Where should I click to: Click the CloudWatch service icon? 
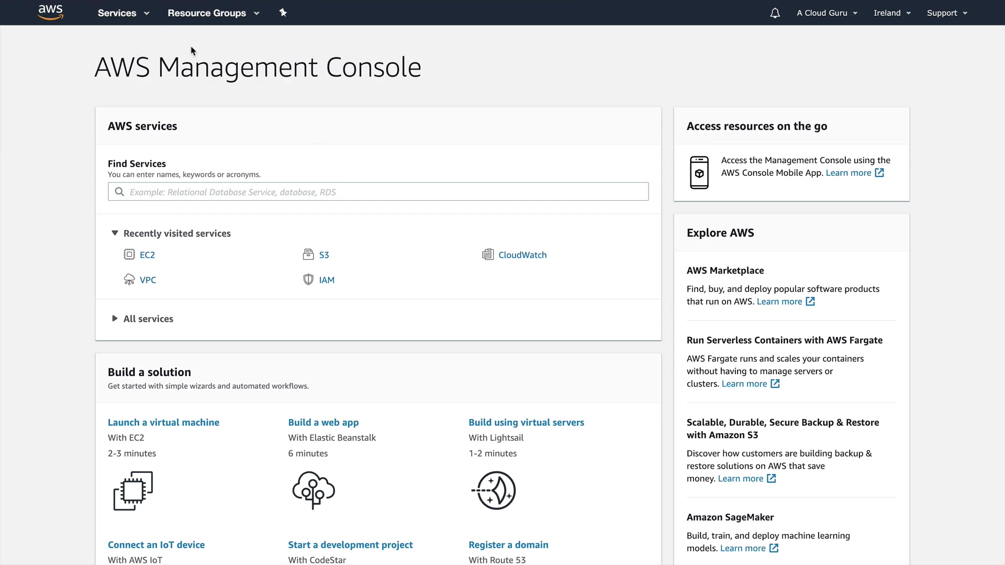[488, 255]
